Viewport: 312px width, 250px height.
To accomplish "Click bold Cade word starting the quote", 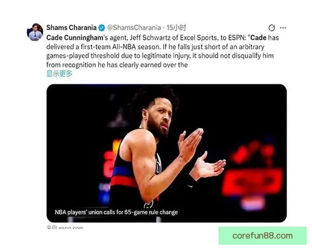I will point(258,37).
